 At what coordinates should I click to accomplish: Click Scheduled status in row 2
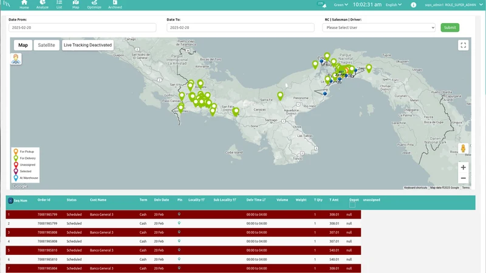[74, 223]
